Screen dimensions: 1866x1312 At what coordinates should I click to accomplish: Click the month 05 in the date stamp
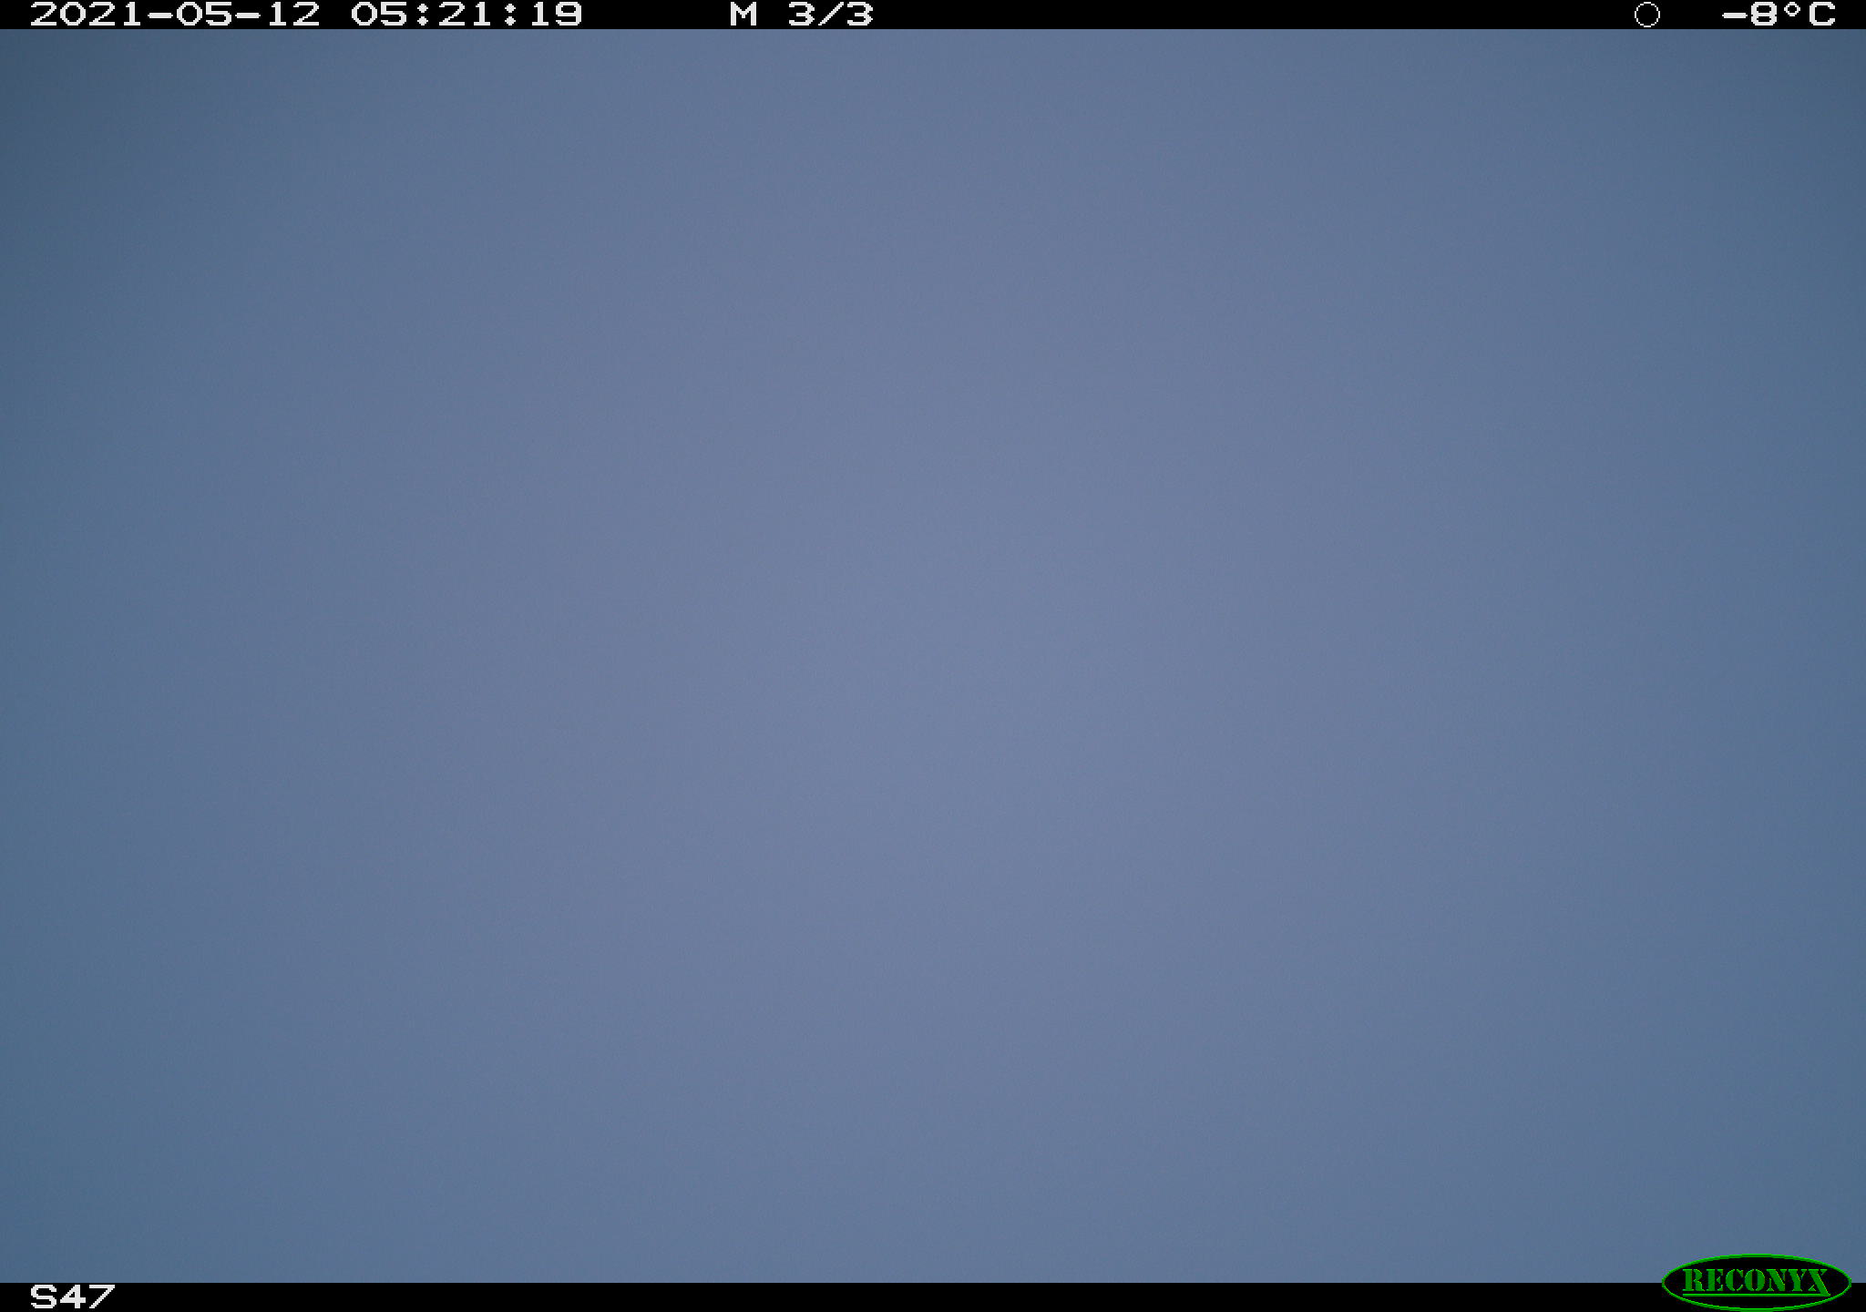click(205, 15)
